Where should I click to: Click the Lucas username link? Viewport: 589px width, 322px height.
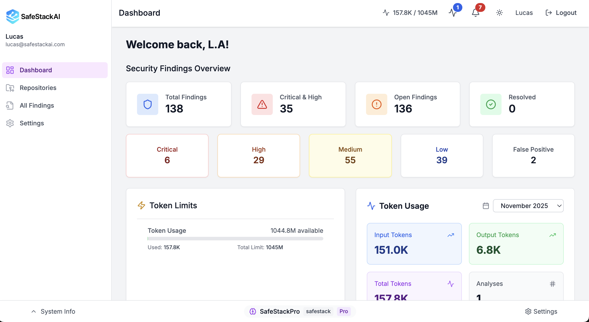(524, 13)
